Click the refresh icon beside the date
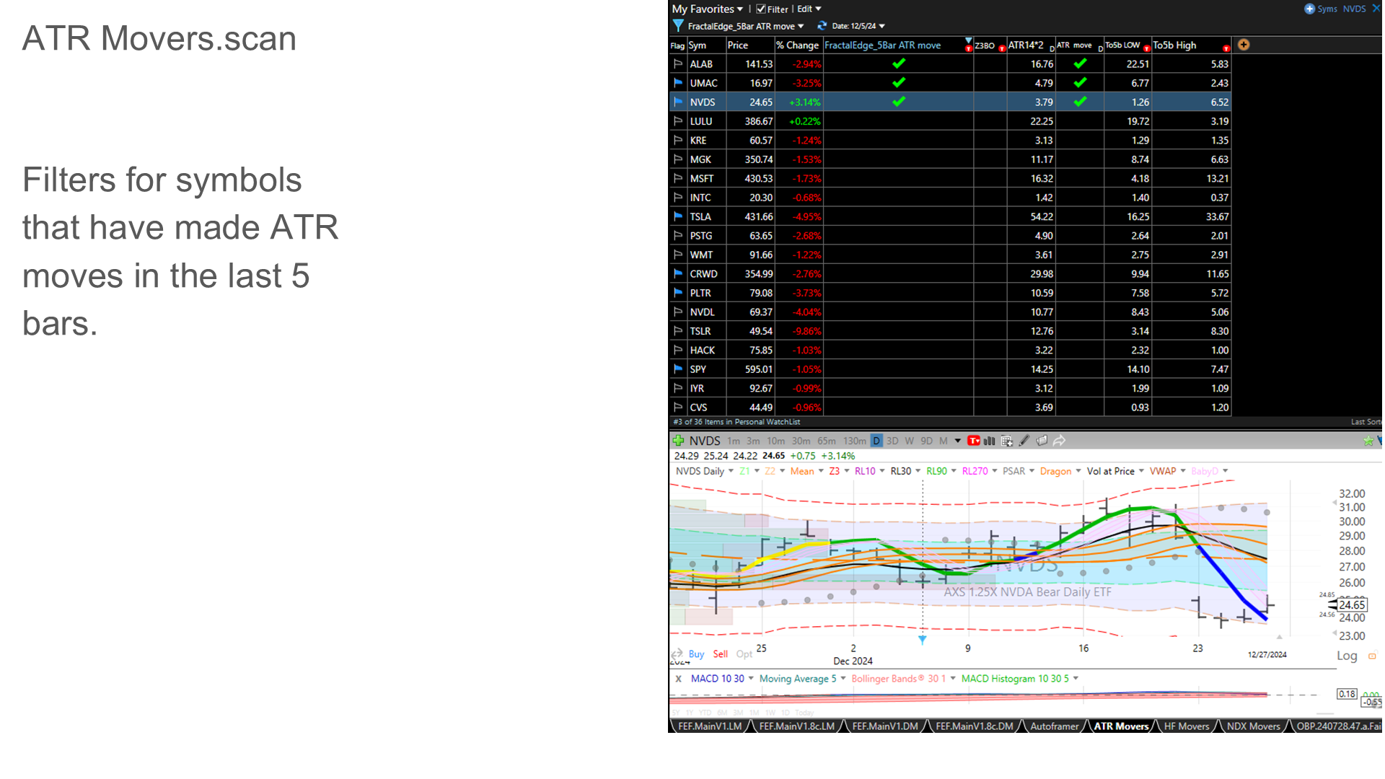This screenshot has width=1385, height=779. 822,26
